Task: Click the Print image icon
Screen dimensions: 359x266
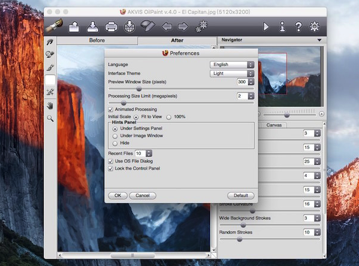Action: pyautogui.click(x=111, y=27)
